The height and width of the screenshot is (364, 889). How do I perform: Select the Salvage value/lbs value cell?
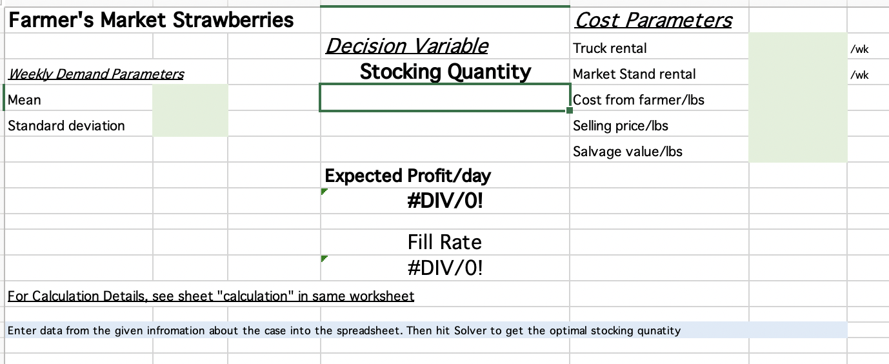798,149
